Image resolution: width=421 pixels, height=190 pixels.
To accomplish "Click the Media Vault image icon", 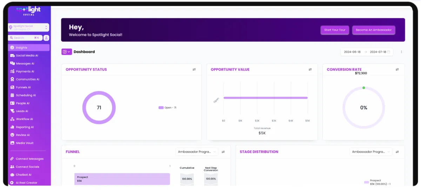I will pos(12,143).
